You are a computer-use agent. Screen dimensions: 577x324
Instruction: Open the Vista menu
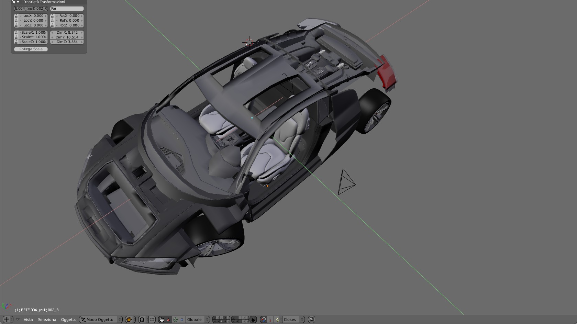pos(28,320)
